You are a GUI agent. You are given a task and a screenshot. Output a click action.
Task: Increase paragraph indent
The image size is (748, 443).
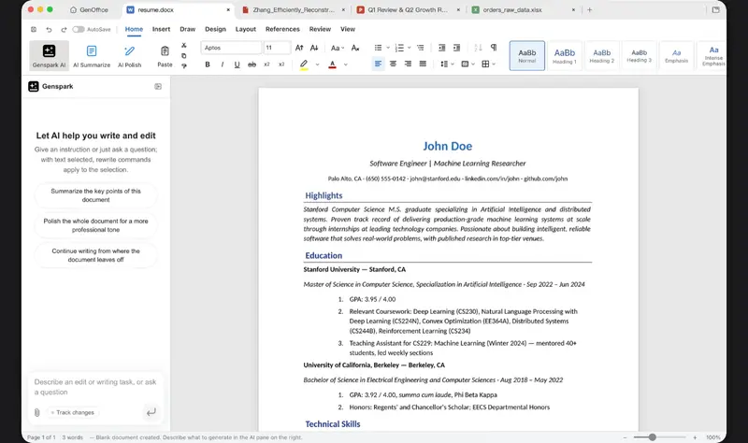[x=456, y=48]
